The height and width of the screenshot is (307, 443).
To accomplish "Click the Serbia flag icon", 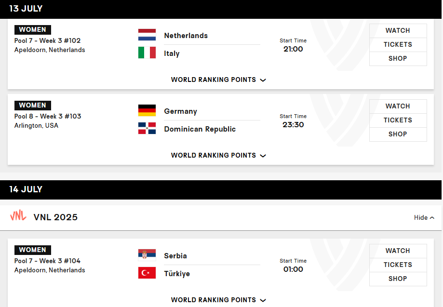I will (x=147, y=255).
